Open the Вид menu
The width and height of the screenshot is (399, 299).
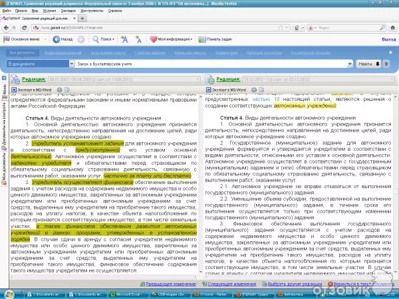point(35,11)
